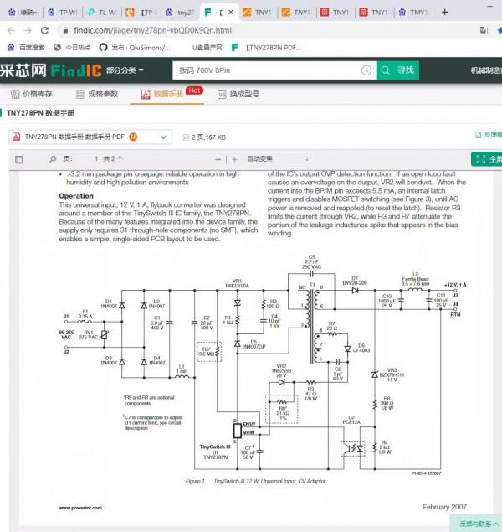
Task: Open the 百度搜索 bookmark
Action: 26,48
